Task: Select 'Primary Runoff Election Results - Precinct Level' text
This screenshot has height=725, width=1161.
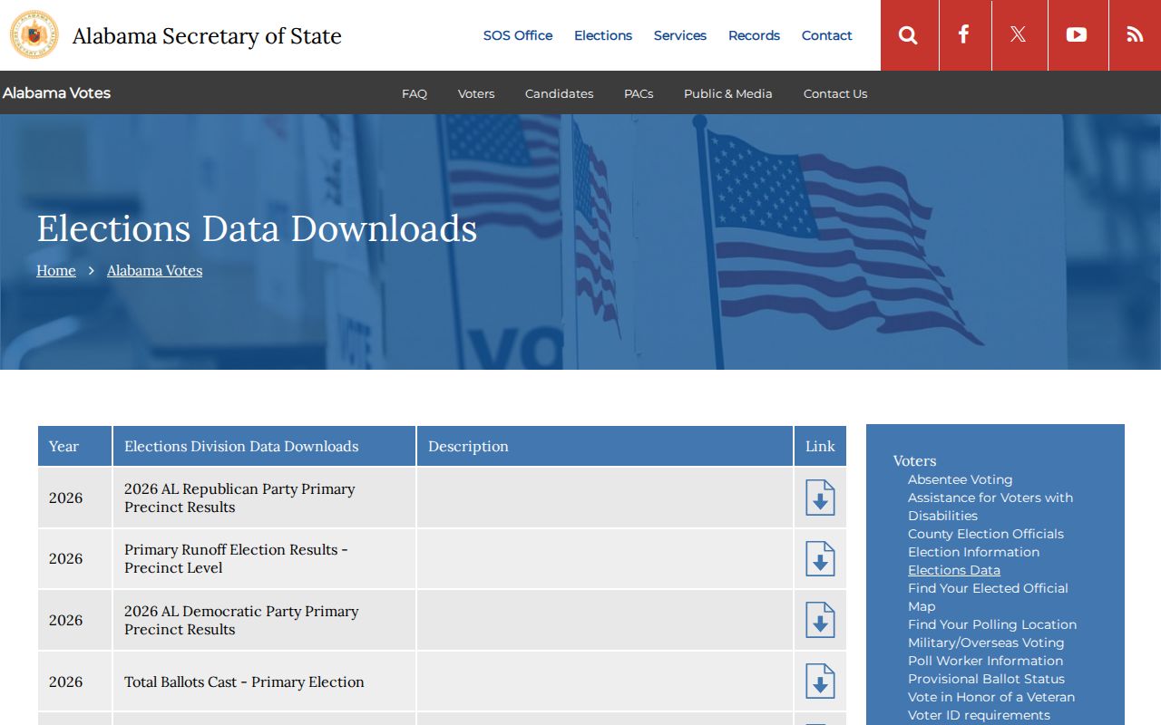Action: click(x=236, y=558)
